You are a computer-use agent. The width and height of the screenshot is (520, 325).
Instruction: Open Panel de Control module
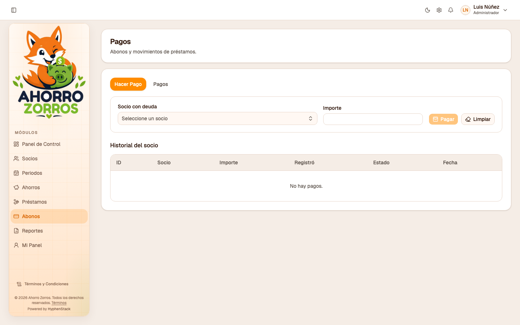click(x=49, y=144)
